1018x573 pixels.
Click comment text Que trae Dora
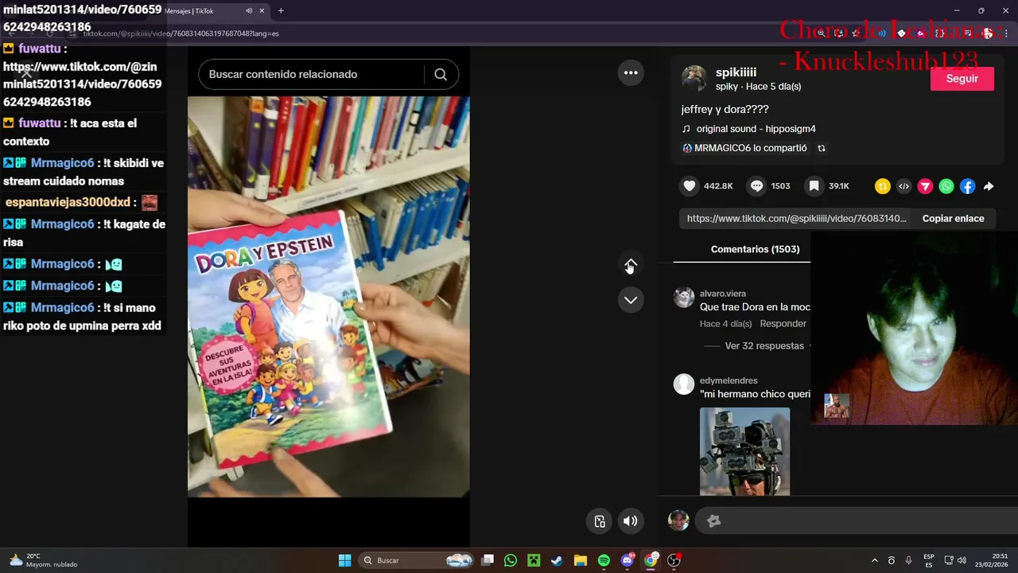(755, 307)
